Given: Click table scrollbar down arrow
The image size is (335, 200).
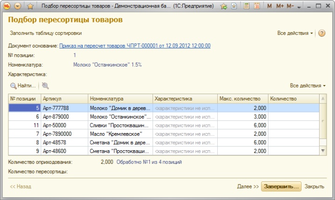Looking at the screenshot, I should pyautogui.click(x=323, y=151).
